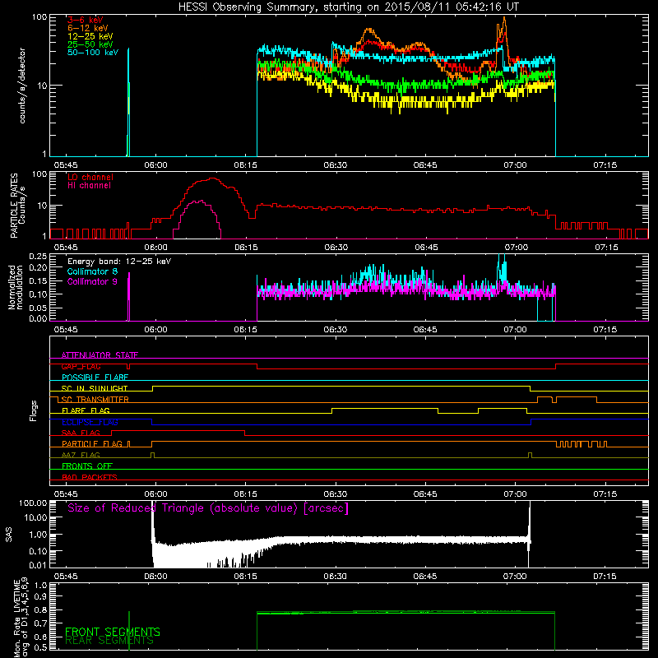Select the Collimator 8 legend label
This screenshot has height=658, width=658.
[92, 271]
